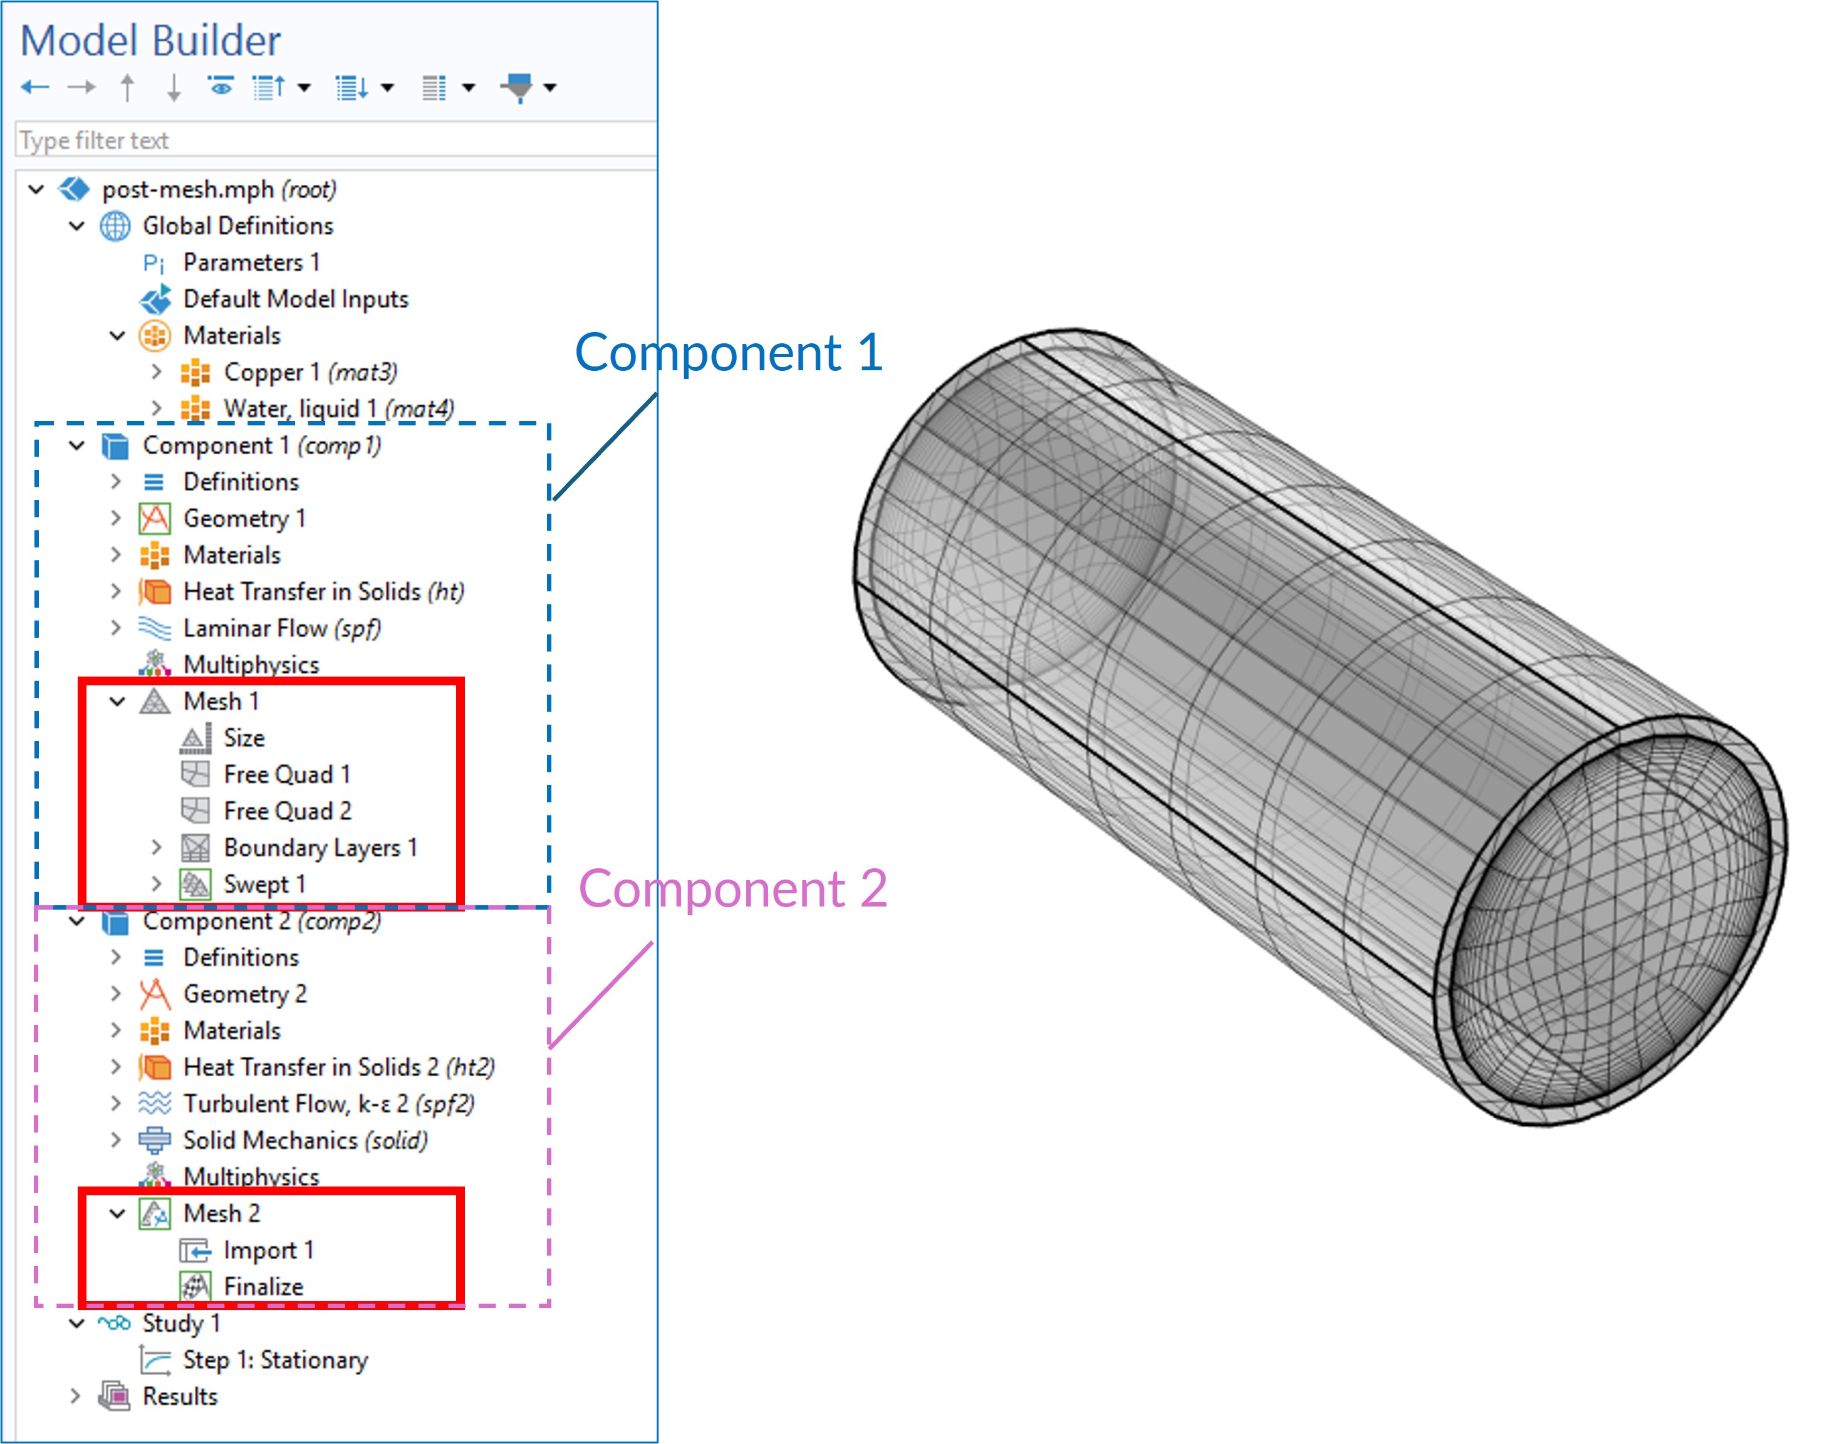Click the Move Down arrow icon

[174, 87]
